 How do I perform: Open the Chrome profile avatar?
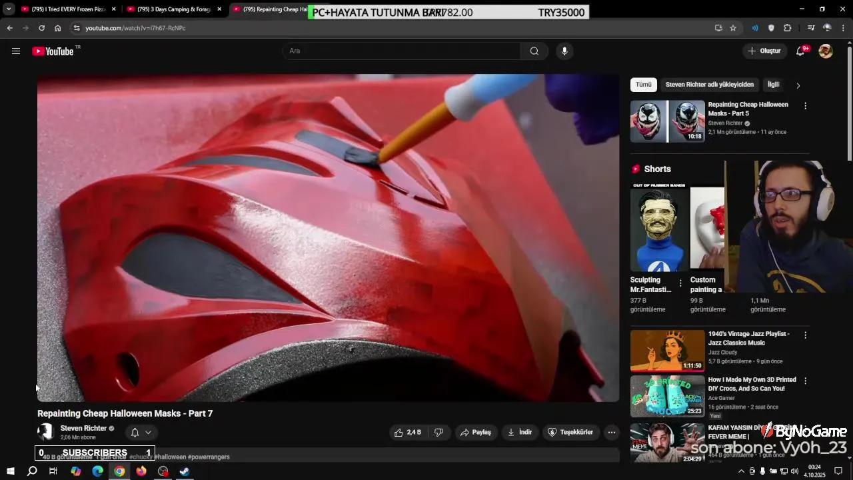(x=827, y=28)
